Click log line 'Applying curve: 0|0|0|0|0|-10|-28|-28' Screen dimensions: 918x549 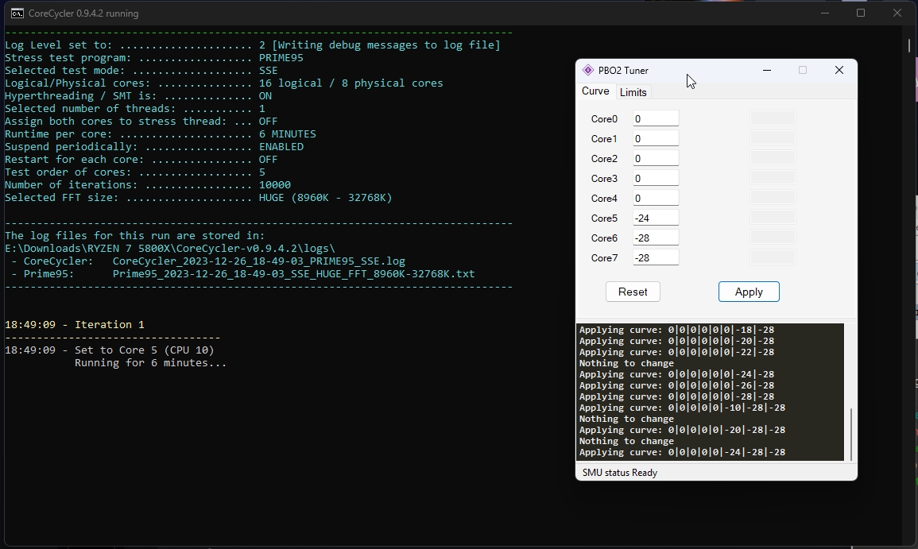(682, 408)
